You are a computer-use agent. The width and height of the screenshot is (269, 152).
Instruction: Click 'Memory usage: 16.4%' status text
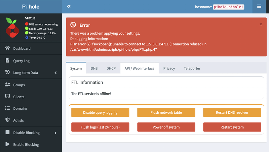42,33
